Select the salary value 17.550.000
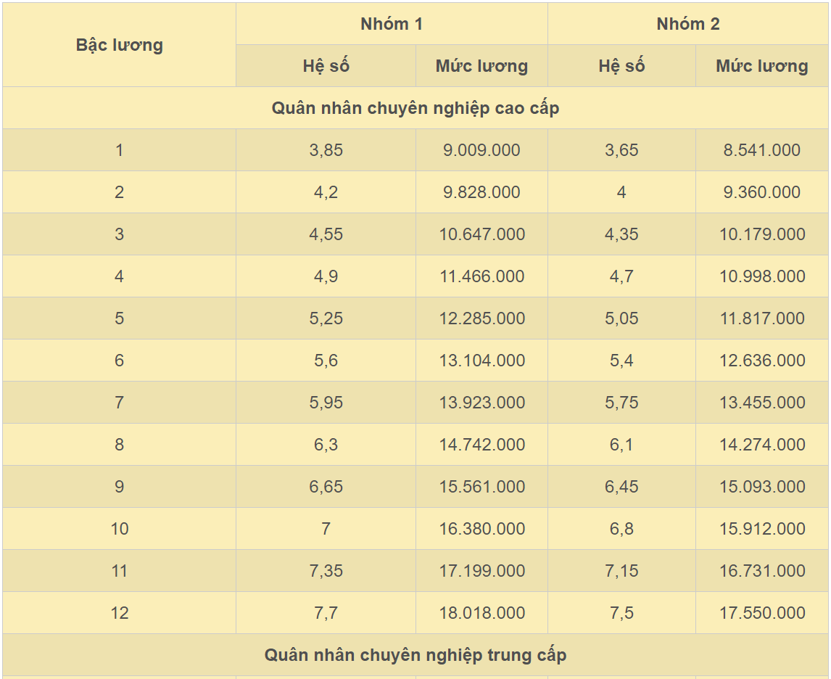This screenshot has height=679, width=831. click(x=761, y=613)
